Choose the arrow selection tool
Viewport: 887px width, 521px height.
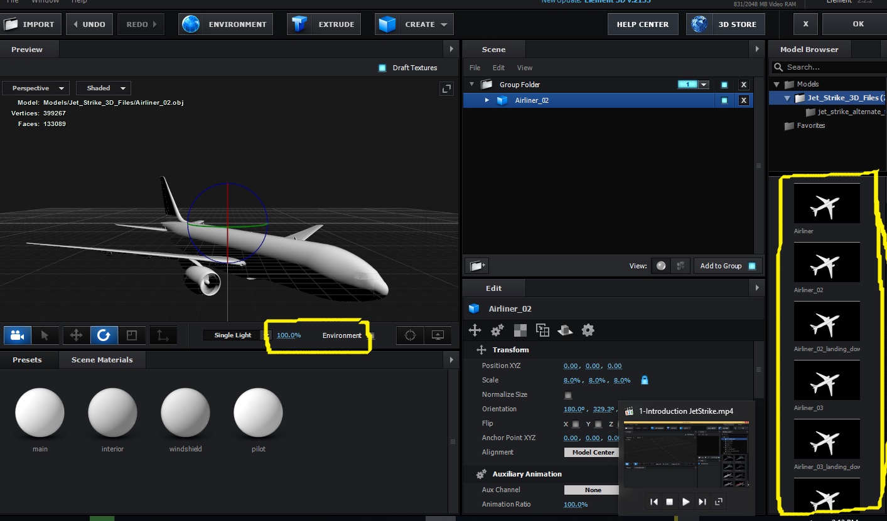click(45, 335)
